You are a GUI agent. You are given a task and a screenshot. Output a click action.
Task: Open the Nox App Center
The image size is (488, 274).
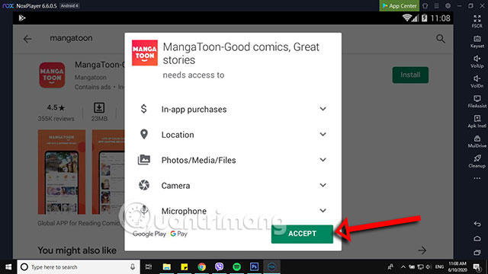click(x=400, y=5)
